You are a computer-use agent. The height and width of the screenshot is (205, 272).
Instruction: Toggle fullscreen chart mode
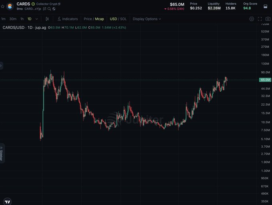[260, 19]
